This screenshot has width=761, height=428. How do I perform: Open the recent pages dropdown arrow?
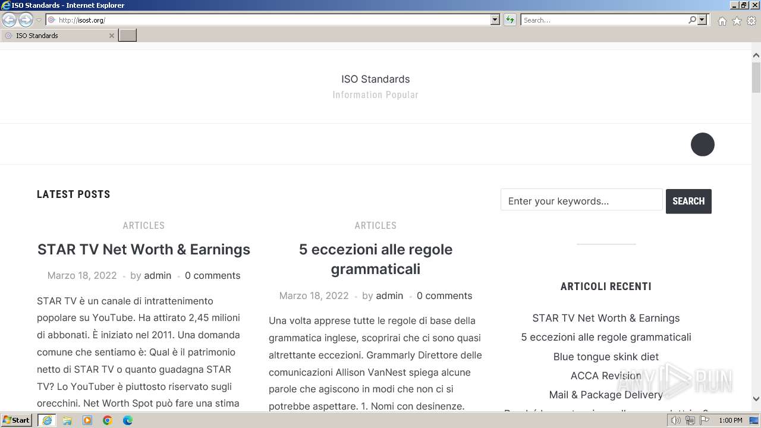pos(39,20)
